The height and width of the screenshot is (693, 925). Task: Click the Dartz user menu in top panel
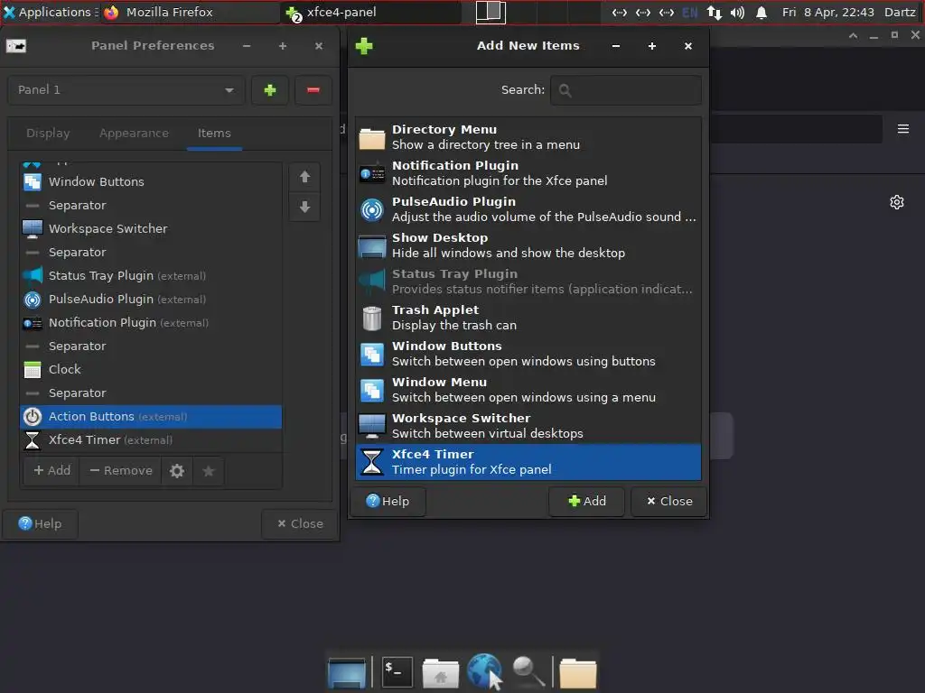[900, 13]
